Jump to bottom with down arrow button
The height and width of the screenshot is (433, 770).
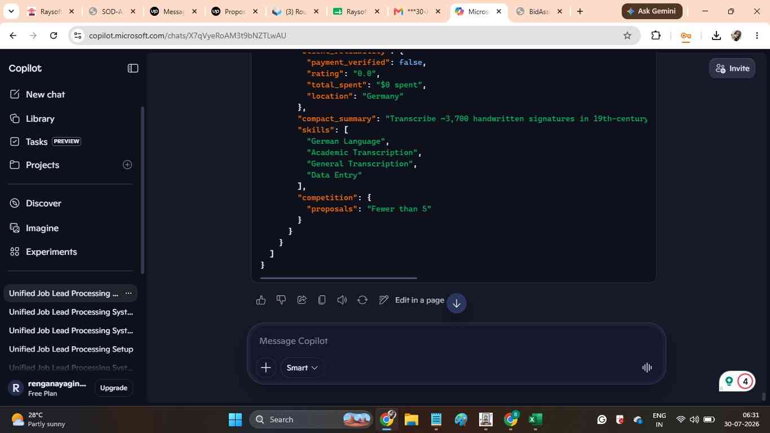(x=457, y=303)
